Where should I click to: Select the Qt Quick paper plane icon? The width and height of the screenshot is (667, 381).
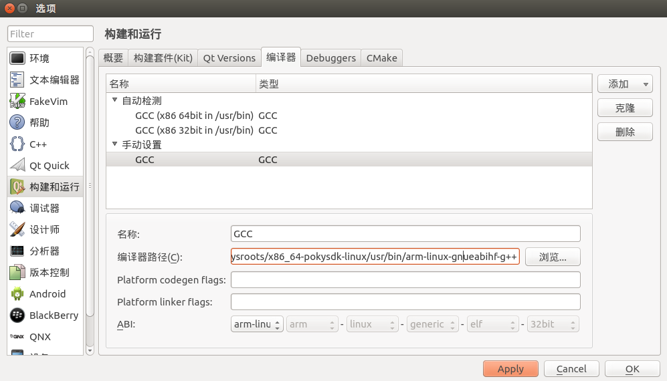coord(17,165)
